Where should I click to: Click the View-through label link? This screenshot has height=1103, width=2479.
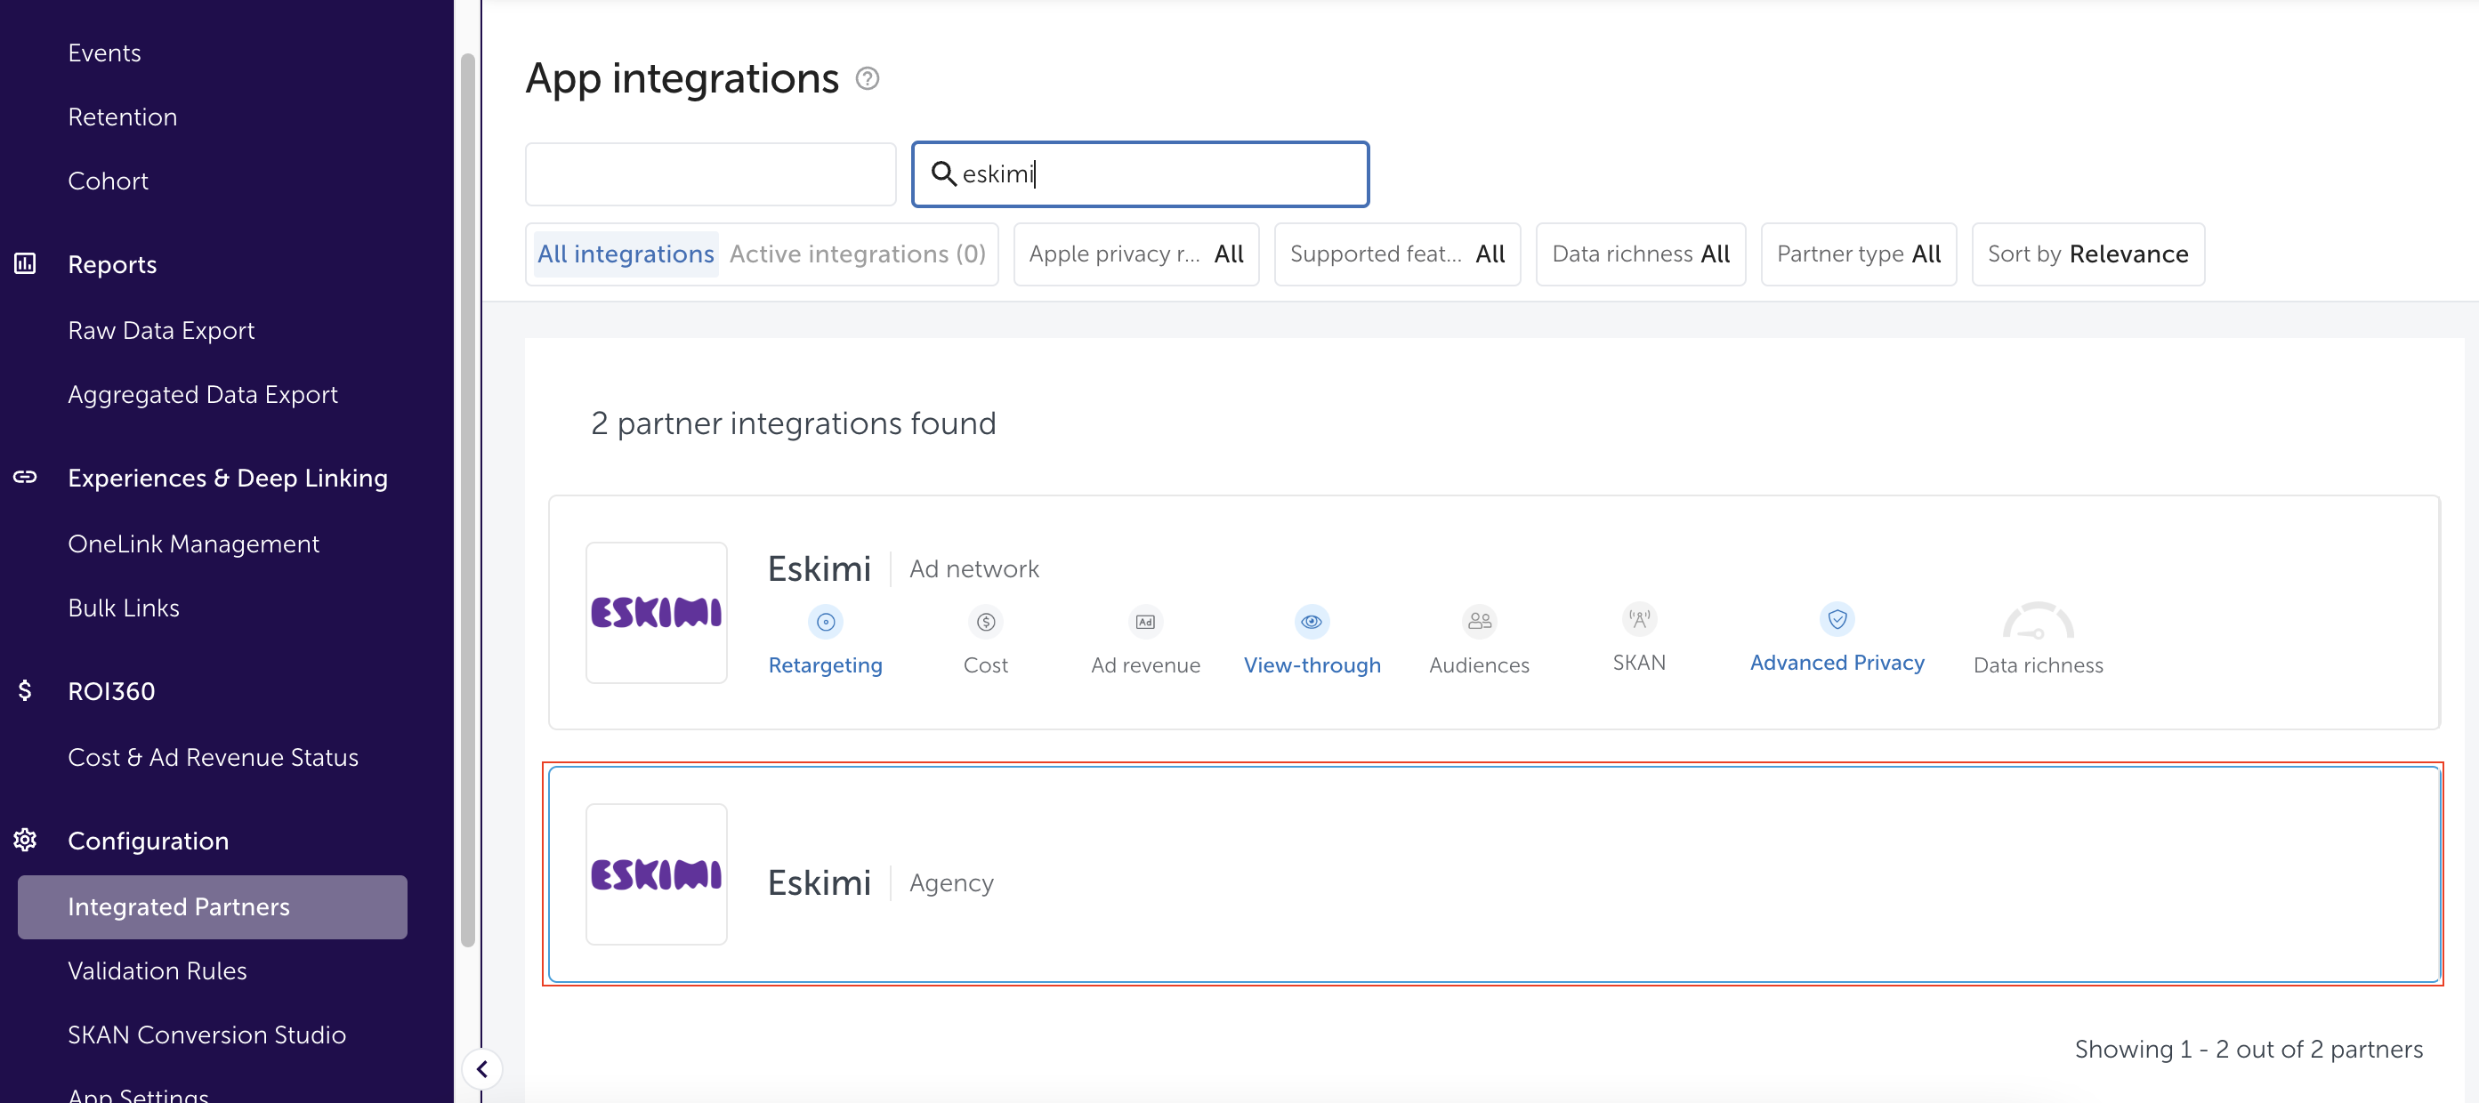point(1312,665)
